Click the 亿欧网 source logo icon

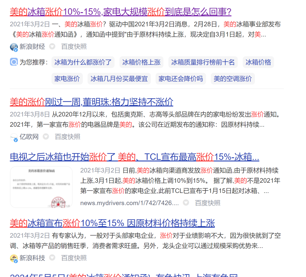pyautogui.click(x=14, y=137)
